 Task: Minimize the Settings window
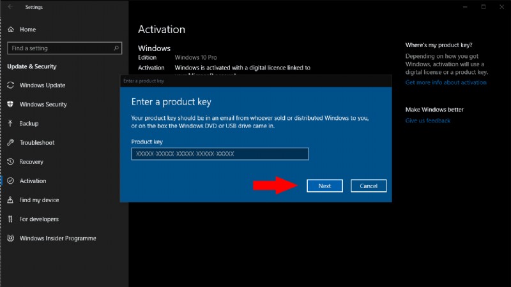pos(465,7)
